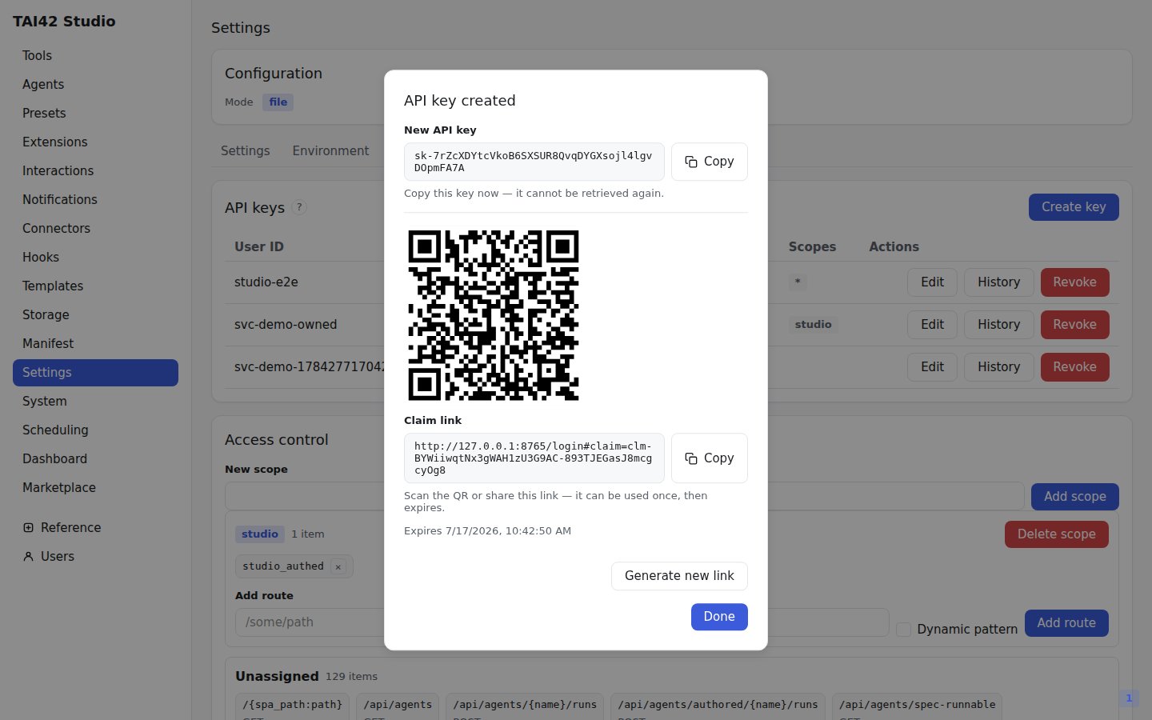Screen dimensions: 1152x720
Task: Select the highlighted Settings sidebar item
Action: click(x=95, y=373)
